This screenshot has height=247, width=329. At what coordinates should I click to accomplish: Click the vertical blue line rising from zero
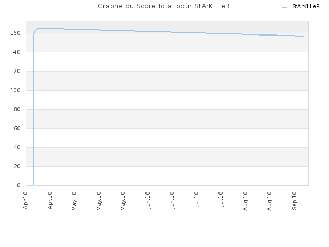[x=34, y=109]
